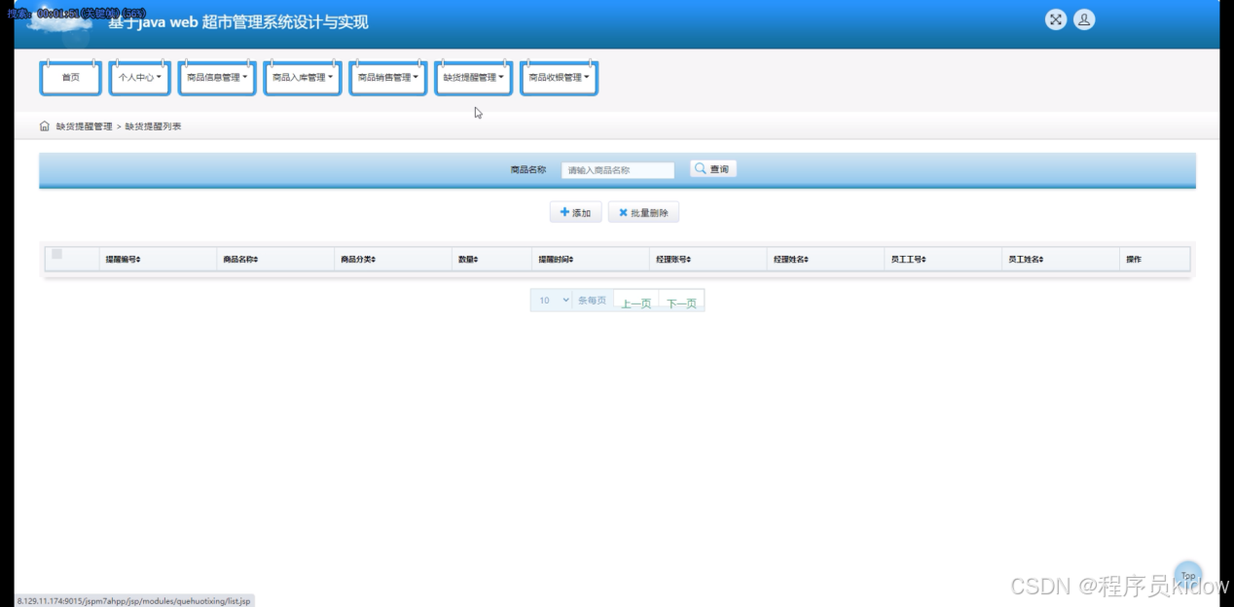Expand the 商品收银管理 dropdown menu
The height and width of the screenshot is (607, 1234).
[560, 78]
